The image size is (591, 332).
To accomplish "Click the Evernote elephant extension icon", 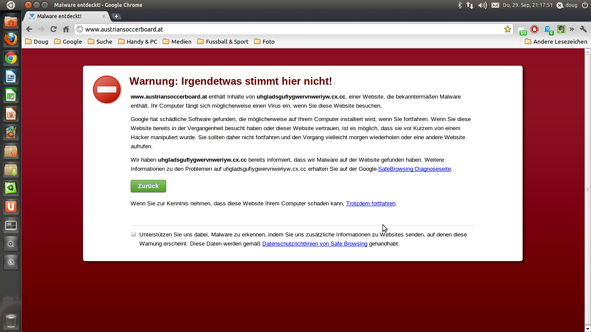I will pos(561,29).
